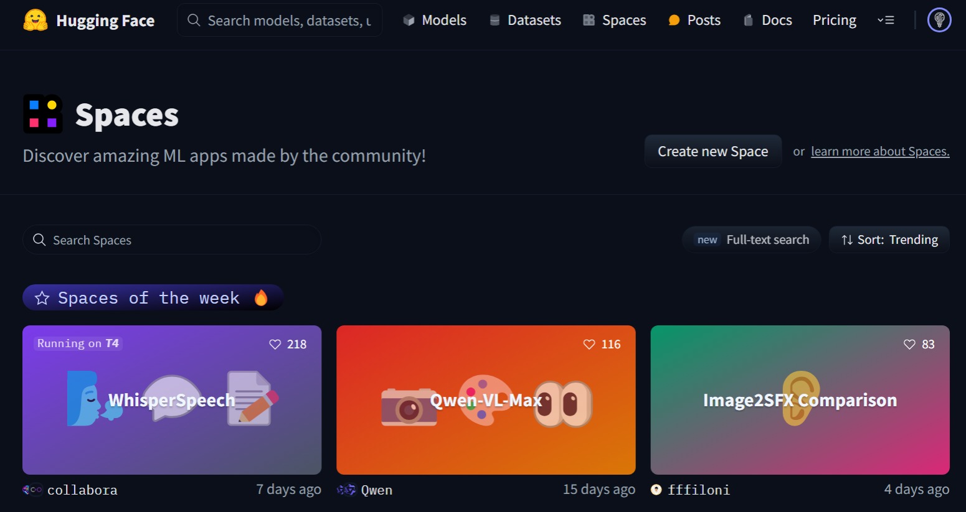Open the WhisperSpeech space card

click(x=172, y=400)
